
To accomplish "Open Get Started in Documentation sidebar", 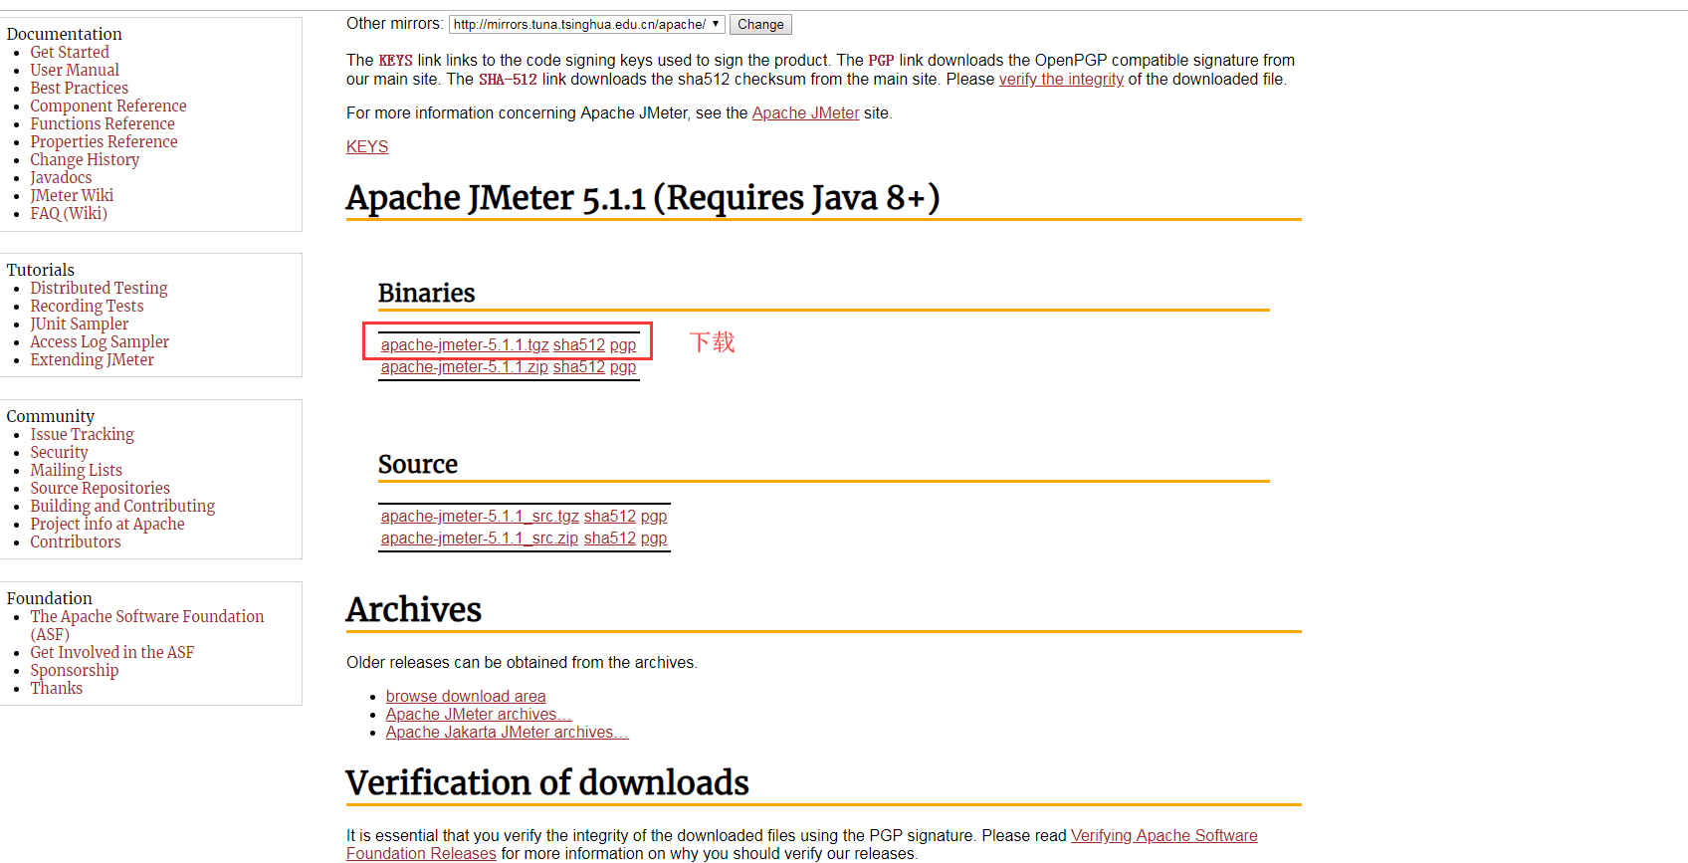I will pos(70,52).
